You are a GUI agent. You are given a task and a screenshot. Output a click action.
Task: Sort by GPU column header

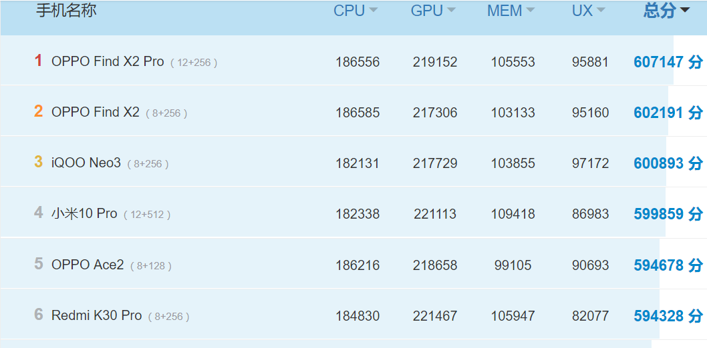click(433, 11)
